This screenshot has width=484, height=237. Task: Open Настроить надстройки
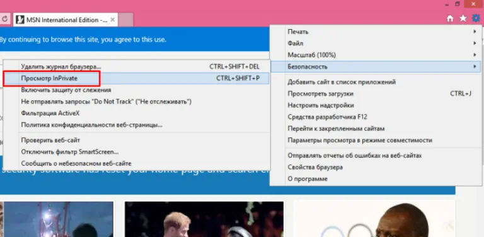click(x=376, y=105)
